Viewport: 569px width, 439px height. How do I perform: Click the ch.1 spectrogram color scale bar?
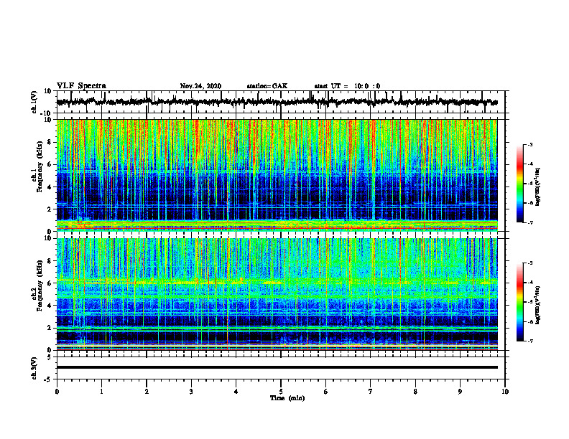pyautogui.click(x=520, y=184)
